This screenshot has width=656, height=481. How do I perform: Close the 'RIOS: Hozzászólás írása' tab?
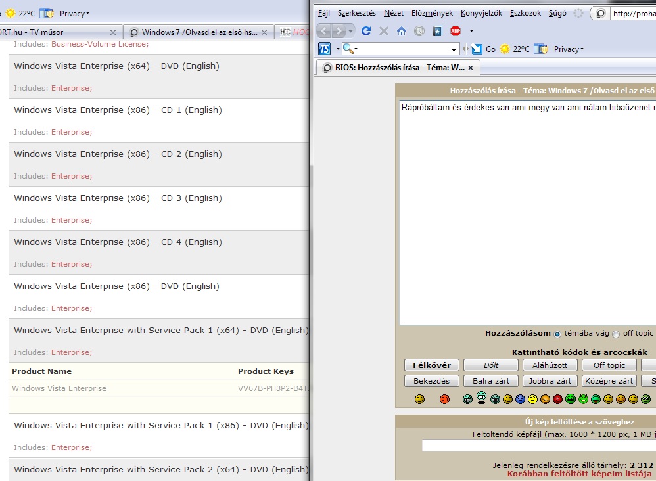tap(471, 68)
